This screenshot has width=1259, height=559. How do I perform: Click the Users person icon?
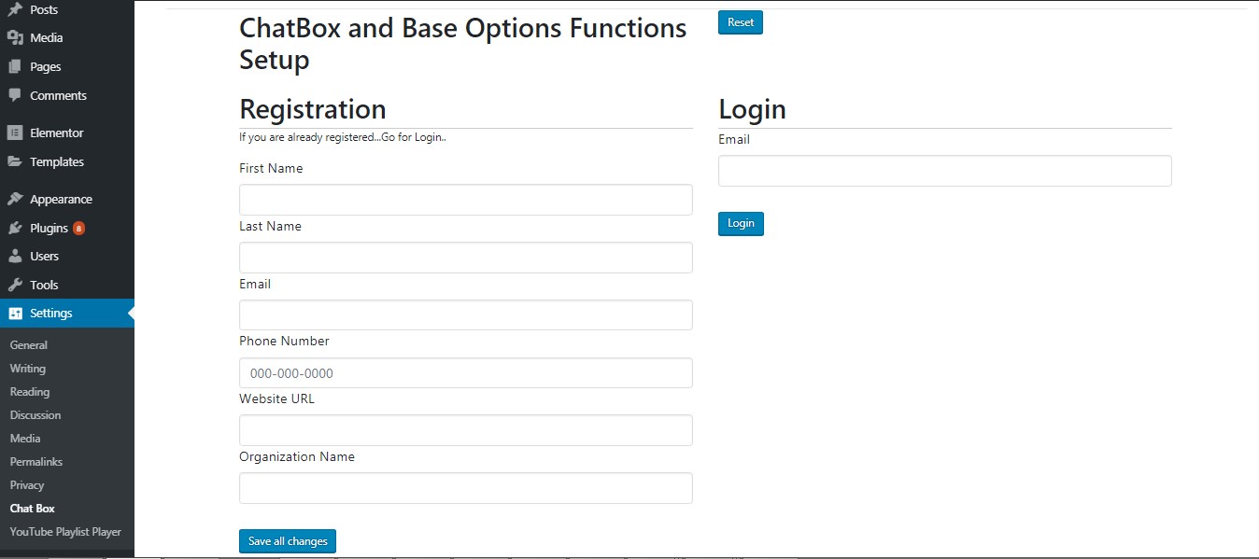(x=15, y=256)
